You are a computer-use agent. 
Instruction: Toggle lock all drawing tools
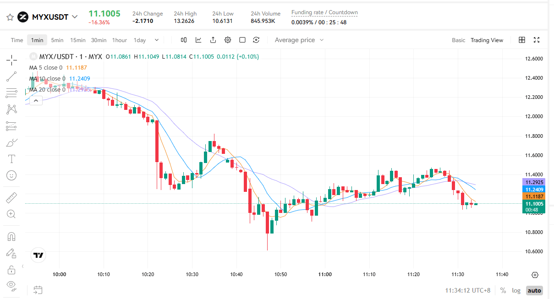pos(11,270)
